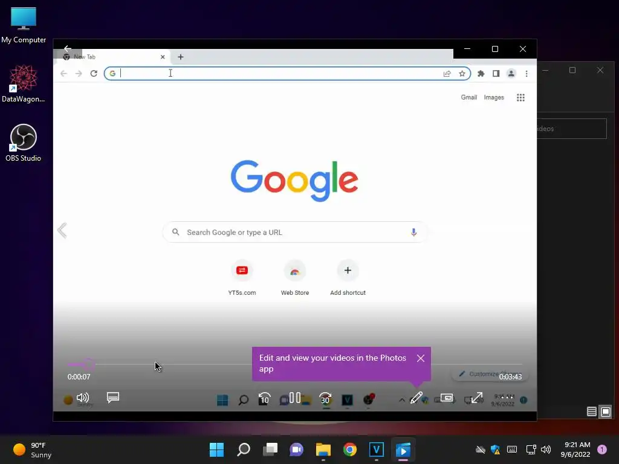Close the background Explorer window
This screenshot has width=619, height=464.
[600, 70]
